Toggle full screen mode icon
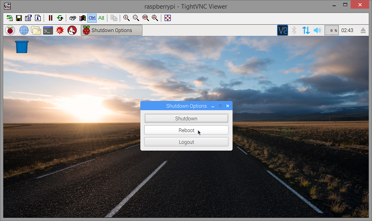 (168, 18)
